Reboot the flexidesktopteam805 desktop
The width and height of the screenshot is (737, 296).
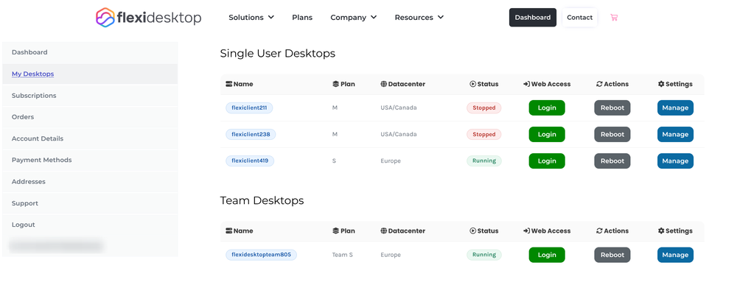tap(612, 255)
